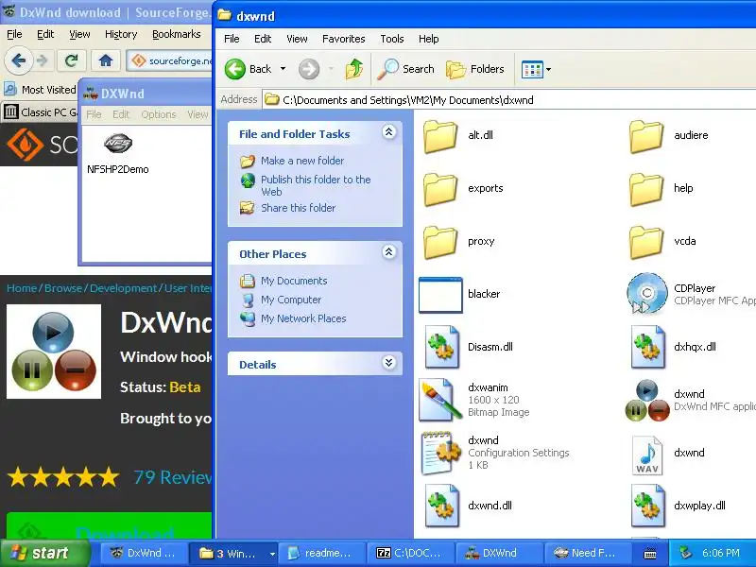Go to My Computer in Other Places

click(291, 300)
